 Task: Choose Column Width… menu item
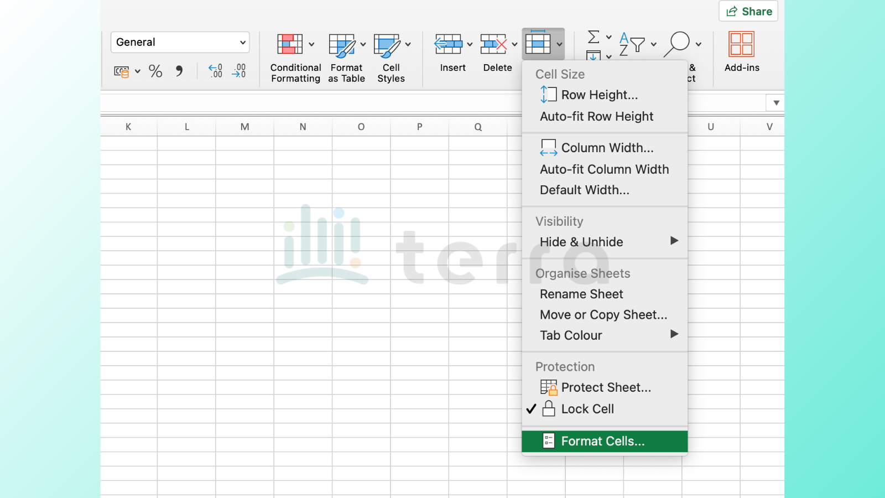605,148
